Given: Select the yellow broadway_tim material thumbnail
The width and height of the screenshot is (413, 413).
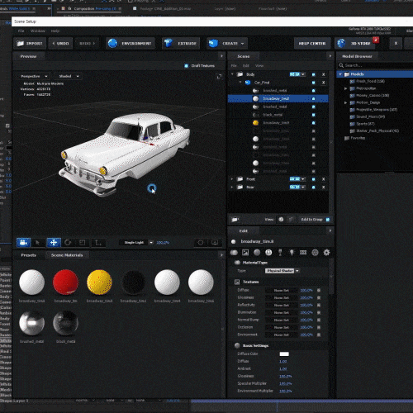Looking at the screenshot, I should pos(99,282).
